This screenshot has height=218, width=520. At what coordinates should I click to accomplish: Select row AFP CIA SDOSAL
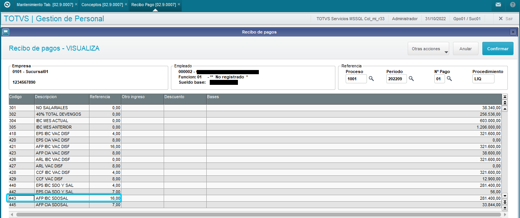(x=255, y=205)
